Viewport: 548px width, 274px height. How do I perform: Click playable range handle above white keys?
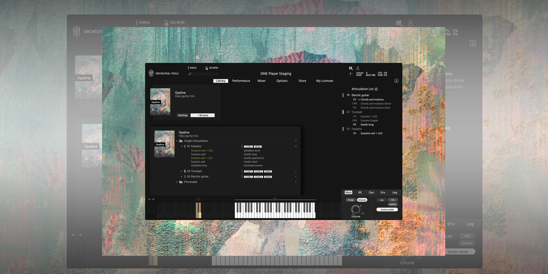(x=275, y=198)
